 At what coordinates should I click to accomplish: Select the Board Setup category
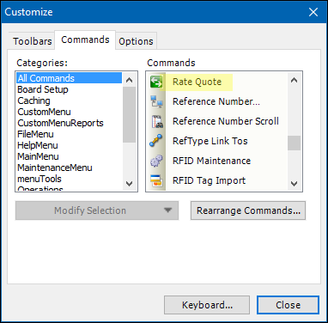click(43, 89)
